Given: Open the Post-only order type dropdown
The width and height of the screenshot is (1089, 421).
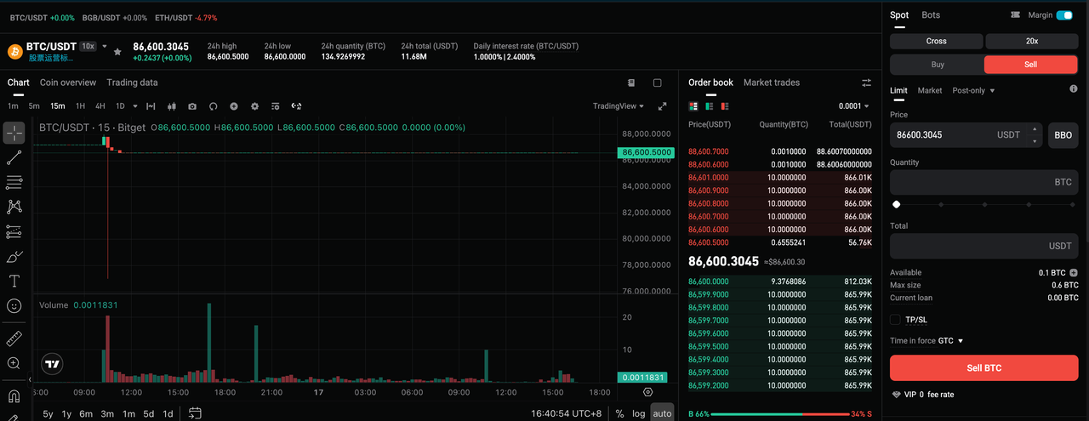Looking at the screenshot, I should coord(973,90).
